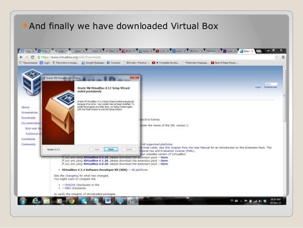Open Skype from the taskbar
303x228 pixels.
pos(84,201)
